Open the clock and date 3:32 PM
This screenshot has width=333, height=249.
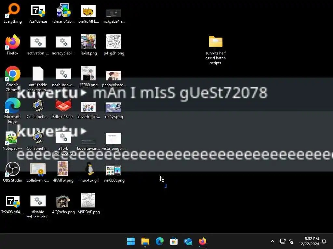pyautogui.click(x=309, y=241)
